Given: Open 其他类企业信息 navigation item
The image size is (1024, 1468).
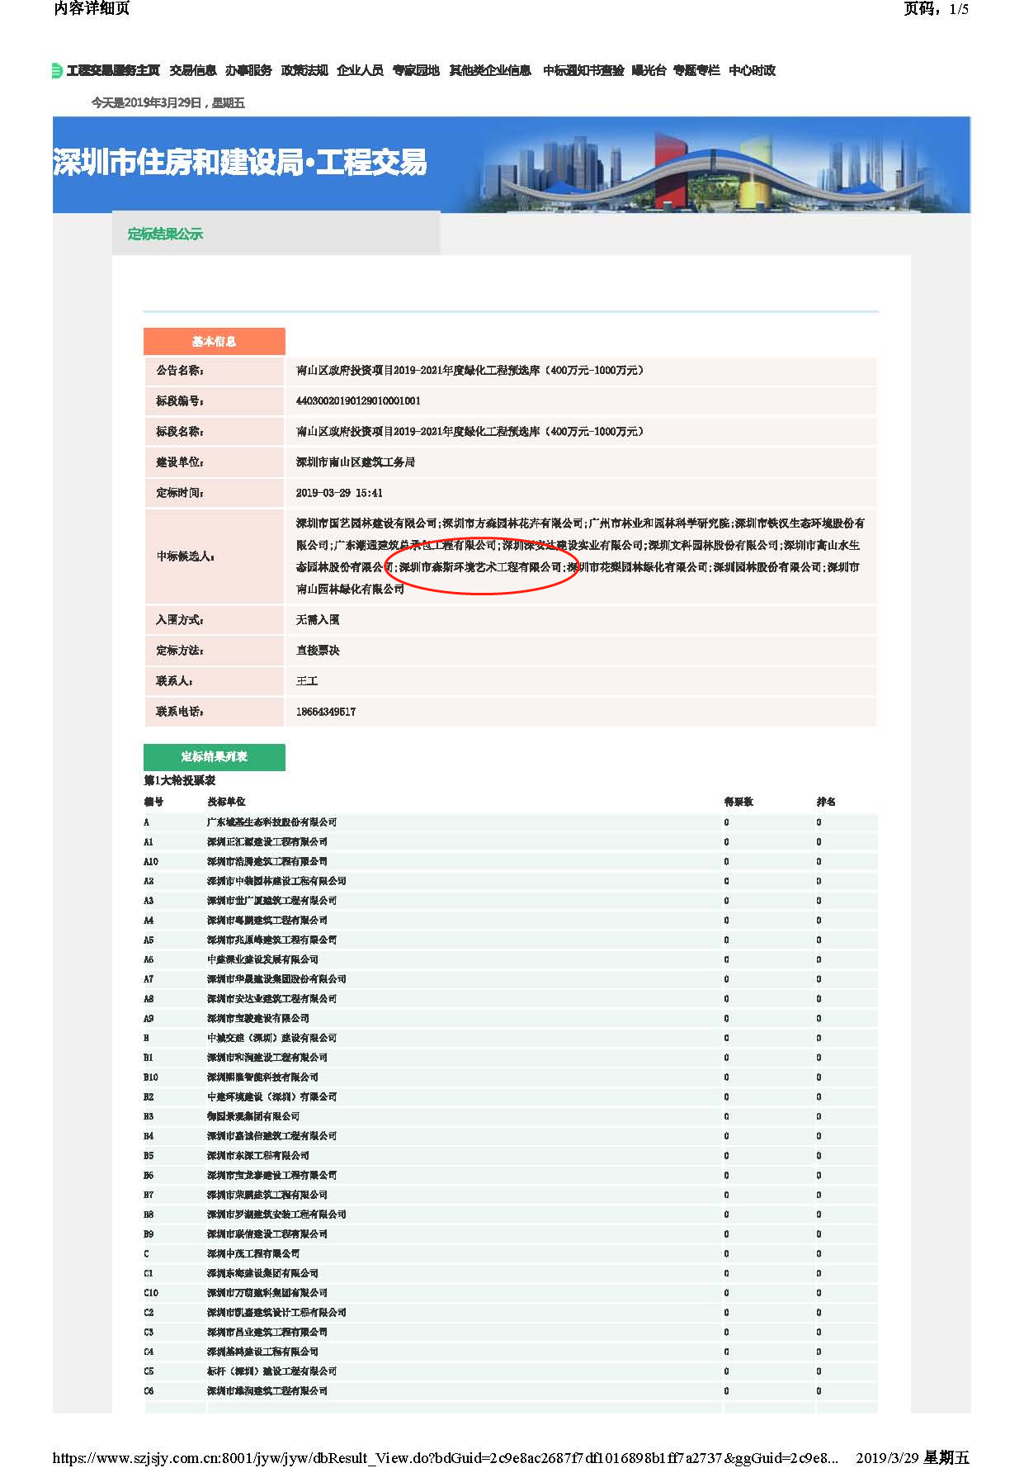Looking at the screenshot, I should [490, 71].
